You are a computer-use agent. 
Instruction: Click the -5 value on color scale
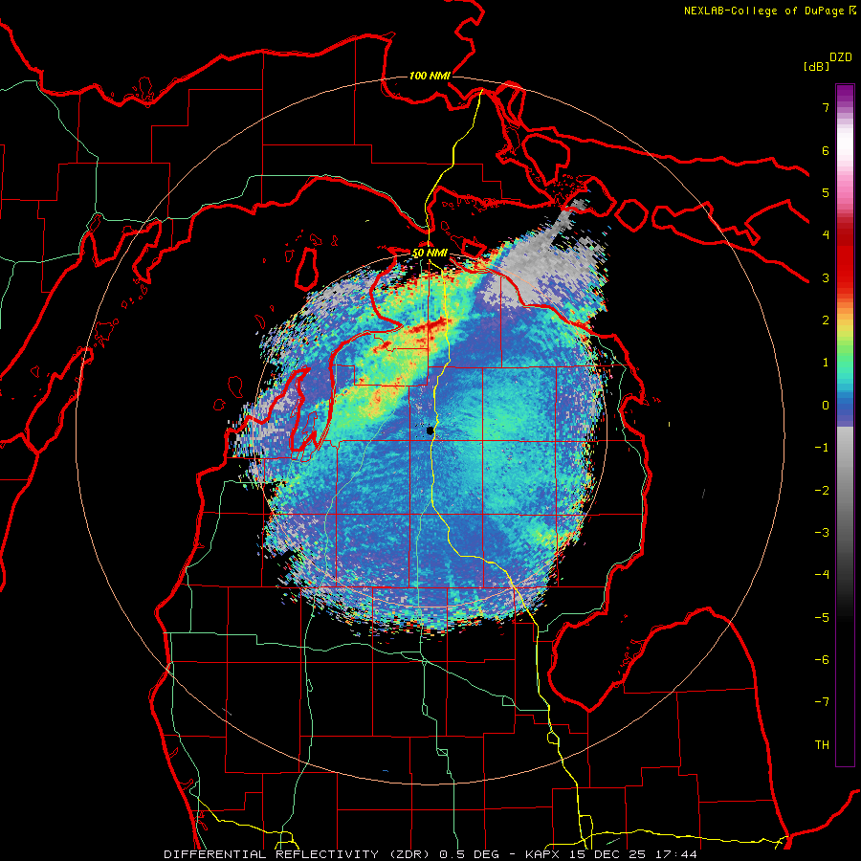coord(822,618)
